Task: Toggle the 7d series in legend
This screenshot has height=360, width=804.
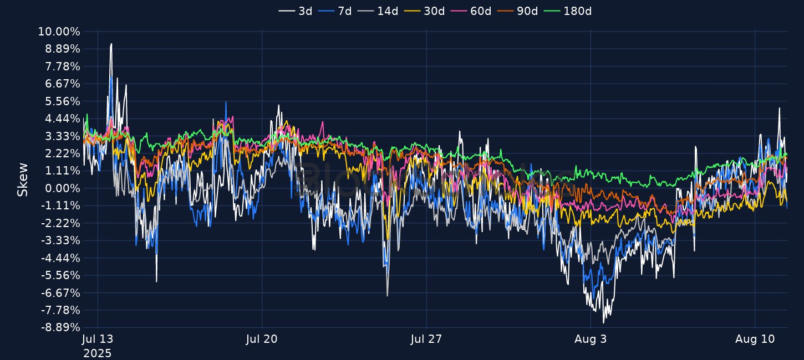Action: (335, 11)
